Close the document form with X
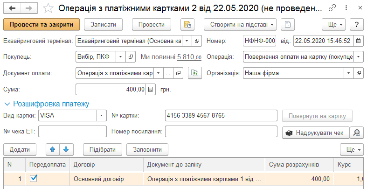This screenshot has width=367, height=189. coord(360,8)
